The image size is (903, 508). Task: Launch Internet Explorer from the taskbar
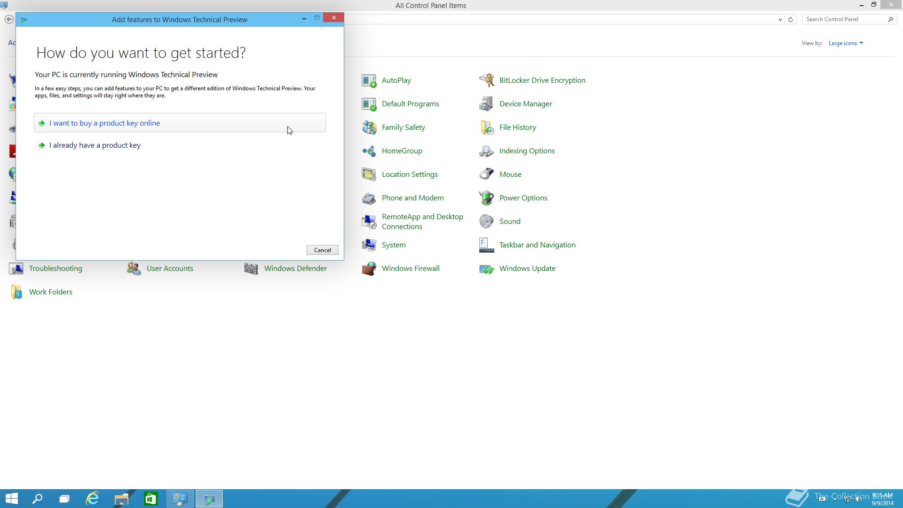(93, 499)
